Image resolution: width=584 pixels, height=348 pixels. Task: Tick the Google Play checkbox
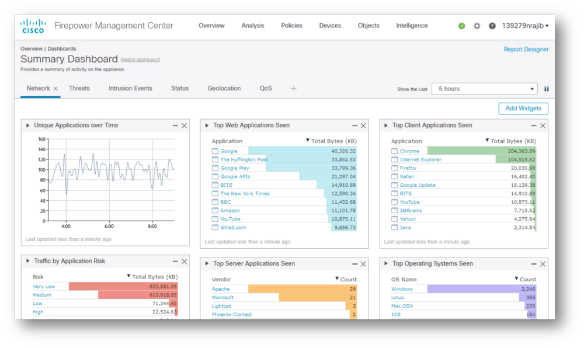[x=215, y=168]
